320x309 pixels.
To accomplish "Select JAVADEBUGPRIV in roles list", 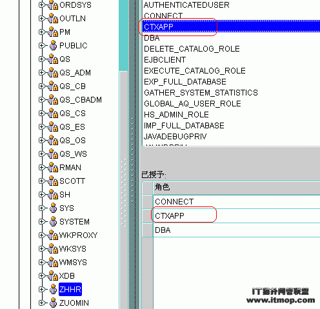I will (x=175, y=137).
